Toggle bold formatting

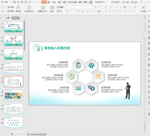pyautogui.click(x=67, y=11)
